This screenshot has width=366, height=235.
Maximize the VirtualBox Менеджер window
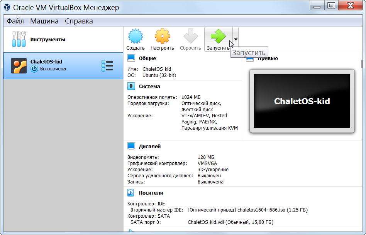[x=331, y=6]
